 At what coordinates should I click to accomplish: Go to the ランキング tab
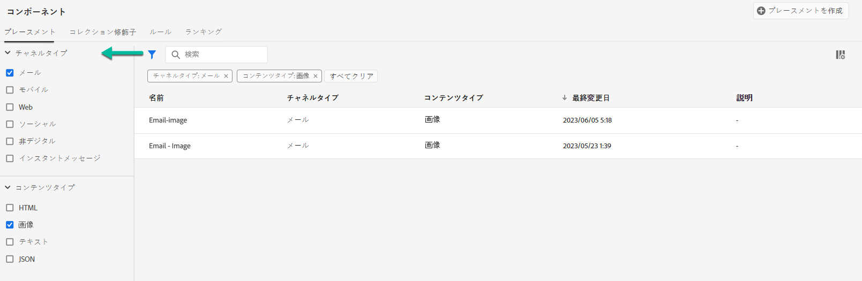203,32
